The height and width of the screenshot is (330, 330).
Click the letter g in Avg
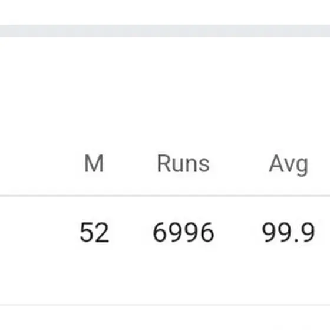[x=301, y=167]
